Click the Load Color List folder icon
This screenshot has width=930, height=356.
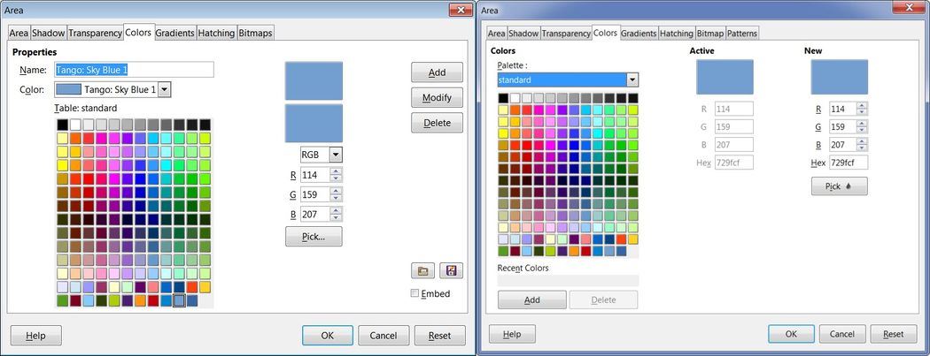coord(422,270)
